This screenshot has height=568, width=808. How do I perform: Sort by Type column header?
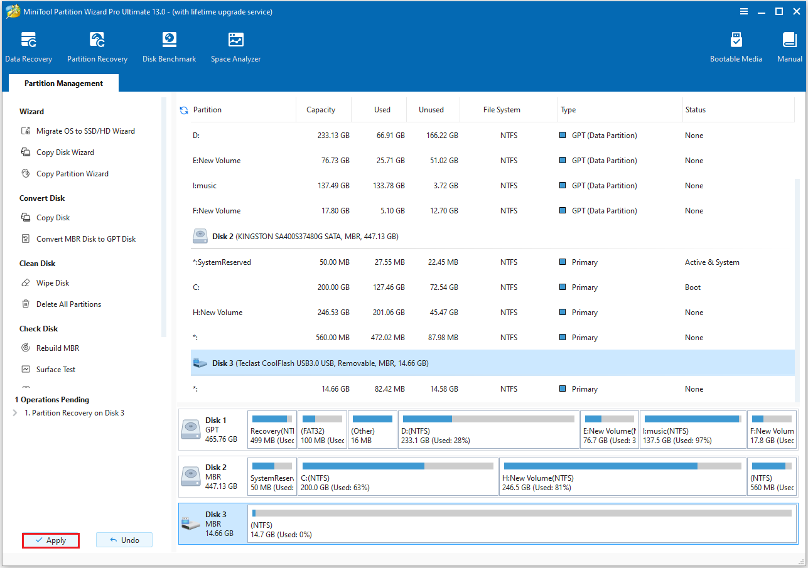pyautogui.click(x=568, y=110)
